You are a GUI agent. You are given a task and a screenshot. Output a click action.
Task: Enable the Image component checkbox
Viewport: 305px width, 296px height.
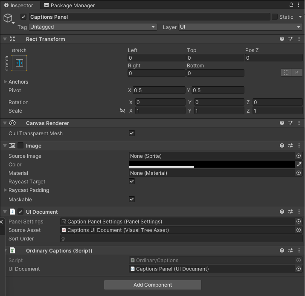click(x=20, y=145)
